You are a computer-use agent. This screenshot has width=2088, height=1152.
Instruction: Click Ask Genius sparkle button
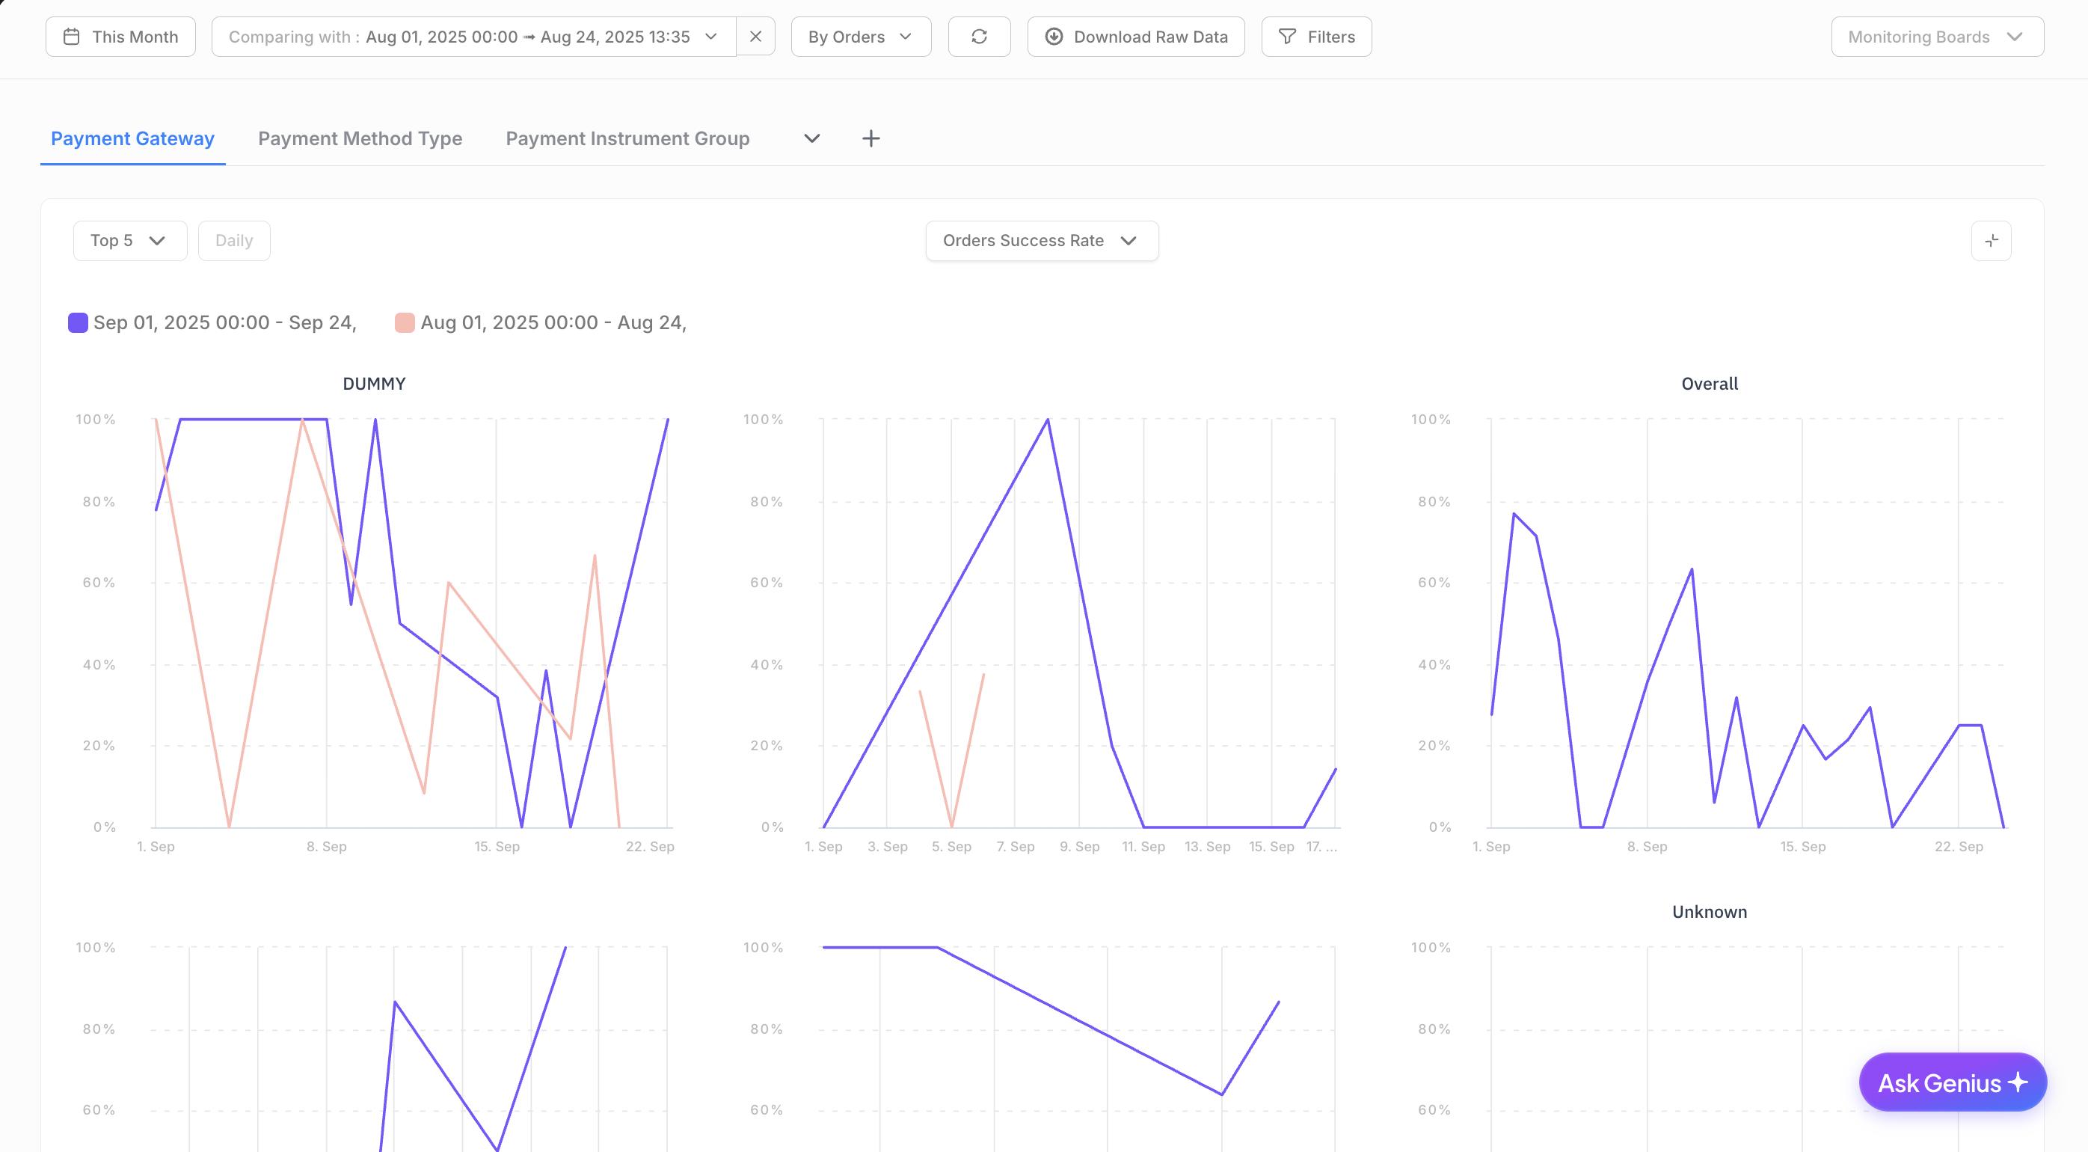coord(1951,1082)
